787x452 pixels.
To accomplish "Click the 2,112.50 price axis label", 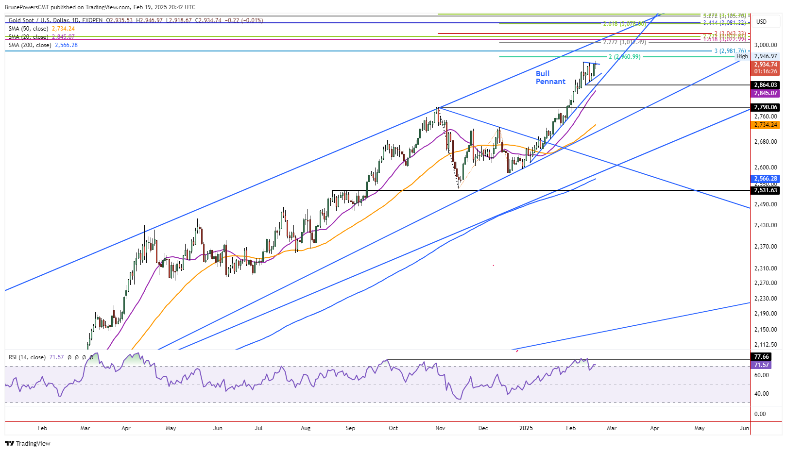I will coord(766,345).
